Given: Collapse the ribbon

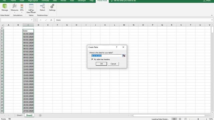Looking at the screenshot, I should [212, 15].
